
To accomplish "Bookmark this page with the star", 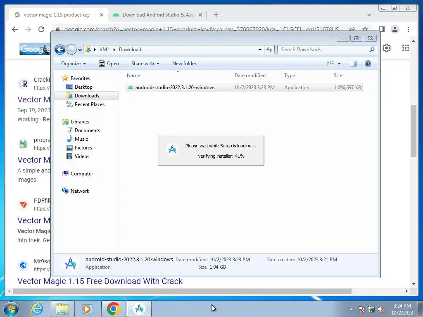I will point(365,29).
